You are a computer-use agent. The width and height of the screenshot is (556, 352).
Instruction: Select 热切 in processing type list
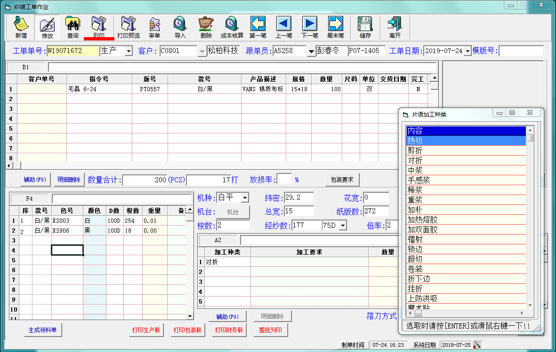coord(466,141)
